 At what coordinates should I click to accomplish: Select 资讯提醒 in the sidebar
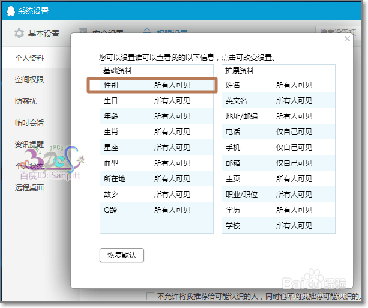point(29,144)
